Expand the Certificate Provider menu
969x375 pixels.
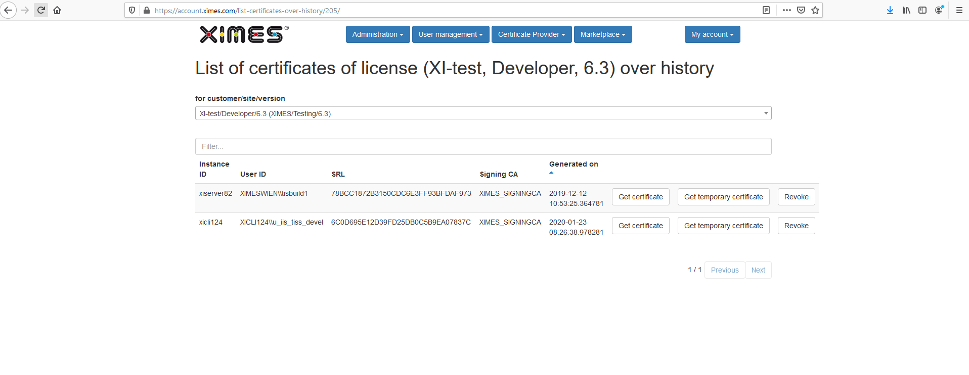[x=532, y=34]
